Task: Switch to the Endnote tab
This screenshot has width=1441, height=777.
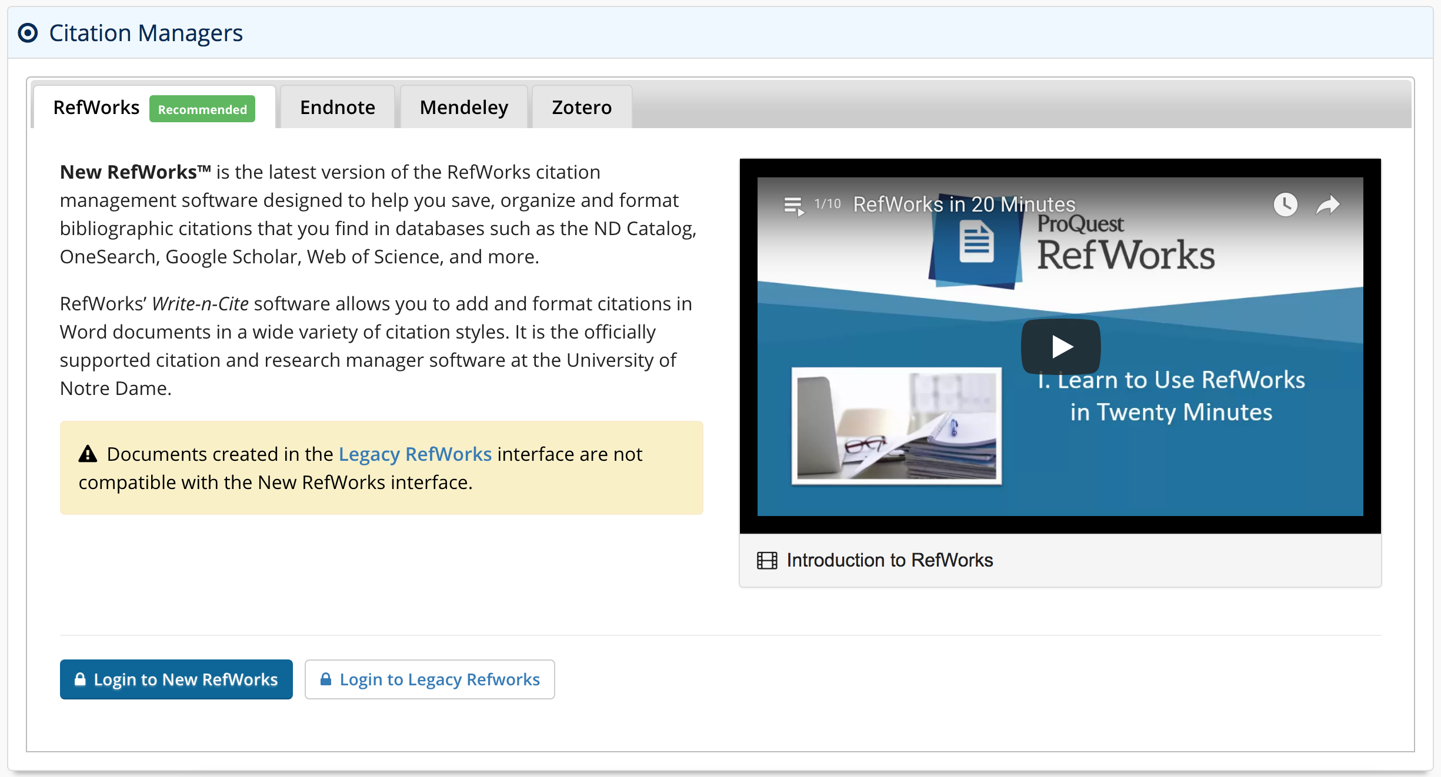Action: coord(338,107)
